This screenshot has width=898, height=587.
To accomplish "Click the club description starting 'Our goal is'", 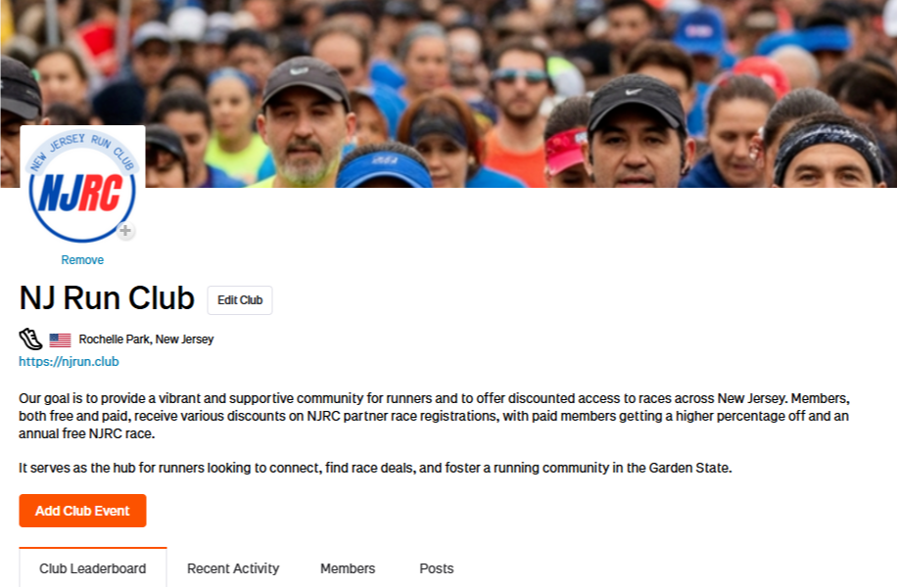I will point(434,416).
